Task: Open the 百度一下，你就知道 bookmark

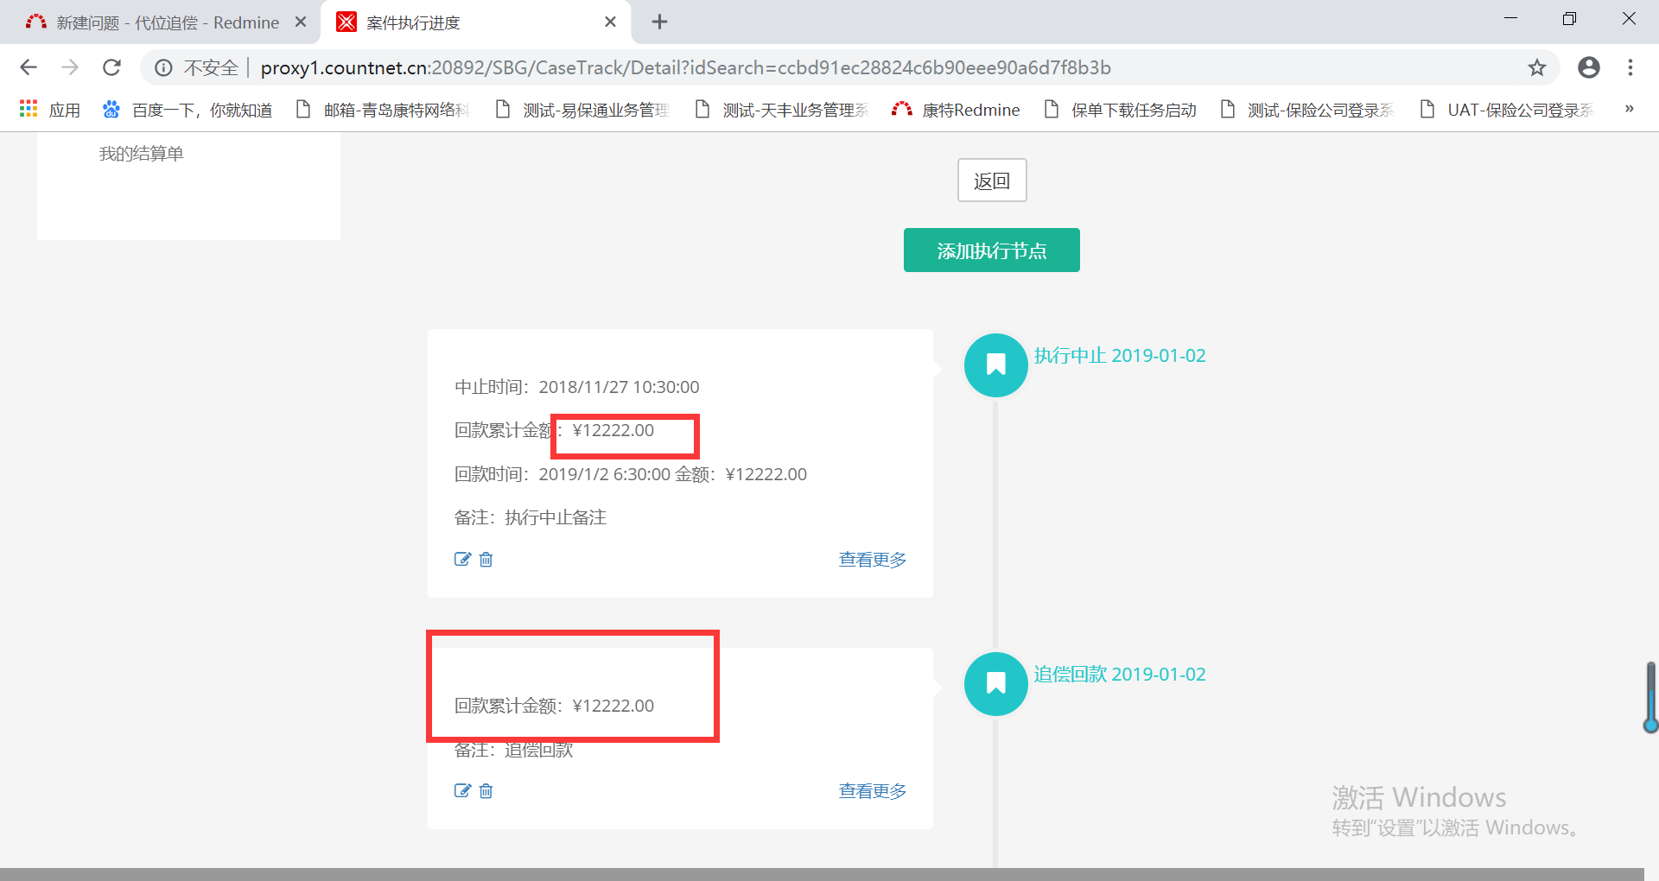Action: click(x=188, y=110)
